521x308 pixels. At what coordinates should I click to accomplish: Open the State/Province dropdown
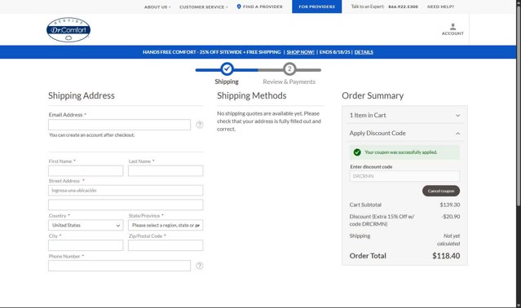click(x=166, y=225)
